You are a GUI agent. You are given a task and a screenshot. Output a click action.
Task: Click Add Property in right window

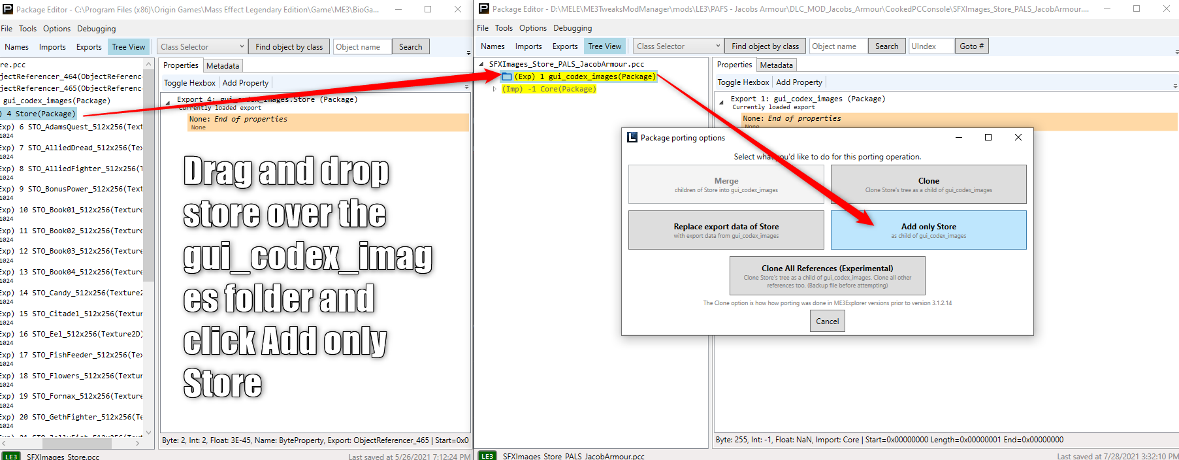(799, 82)
